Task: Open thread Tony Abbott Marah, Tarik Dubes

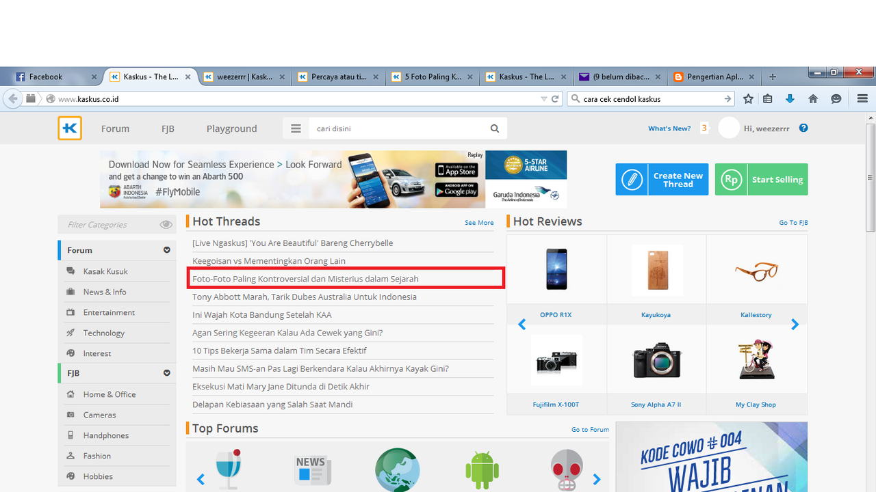Action: coord(305,297)
